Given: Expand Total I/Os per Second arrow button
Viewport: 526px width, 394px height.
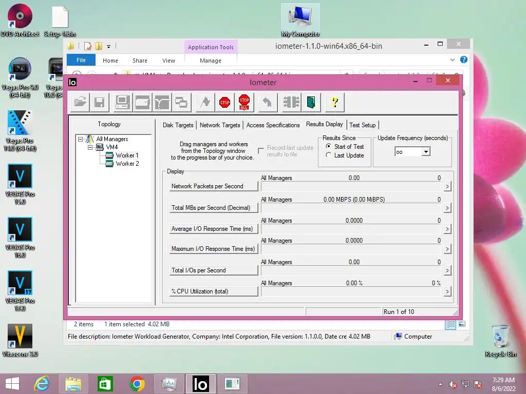Looking at the screenshot, I should point(447,271).
